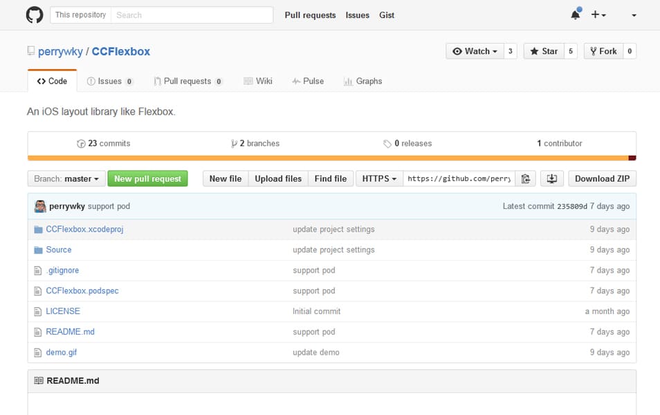Open latest commit hash 235809d
The height and width of the screenshot is (415, 660).
(571, 207)
